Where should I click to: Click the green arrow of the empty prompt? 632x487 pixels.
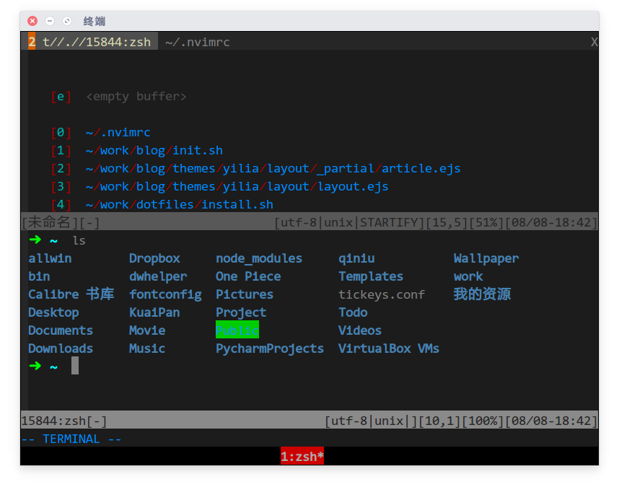coord(35,366)
